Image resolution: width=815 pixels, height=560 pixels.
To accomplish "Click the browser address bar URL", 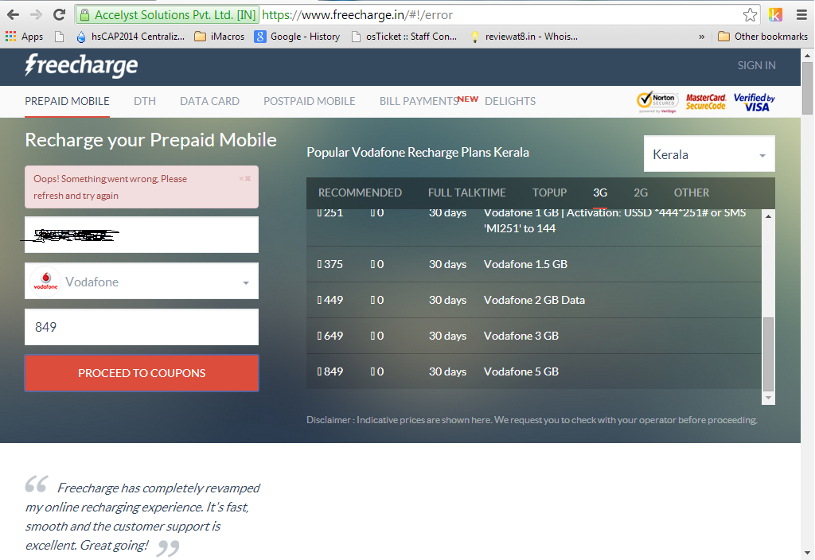I will point(357,15).
